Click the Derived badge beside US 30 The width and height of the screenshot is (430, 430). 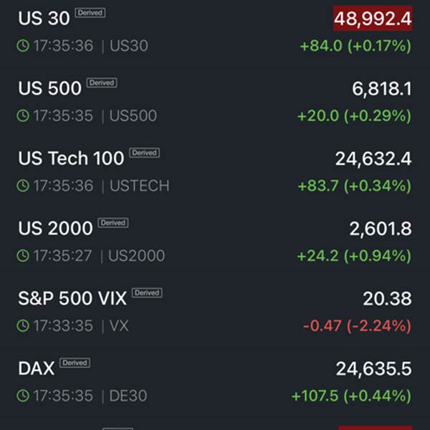[90, 13]
